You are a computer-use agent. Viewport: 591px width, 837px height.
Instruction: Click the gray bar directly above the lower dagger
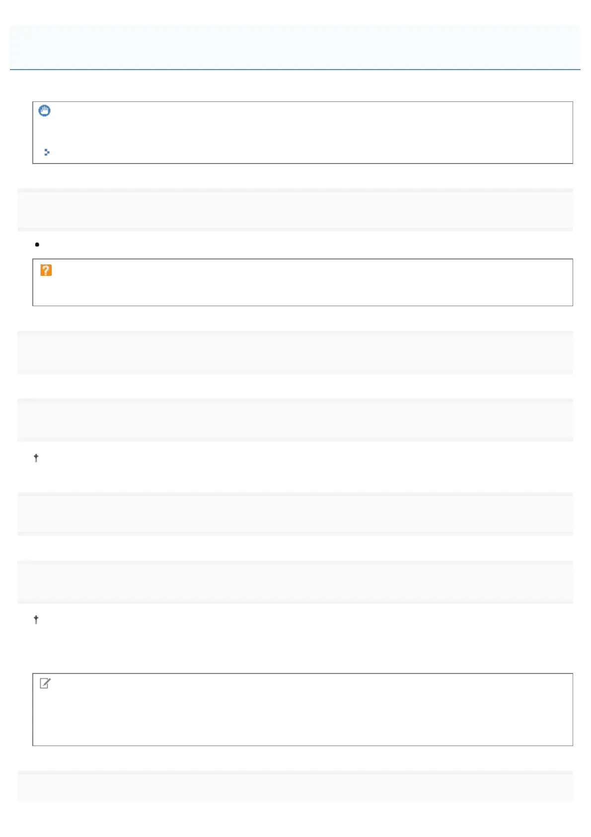(295, 582)
